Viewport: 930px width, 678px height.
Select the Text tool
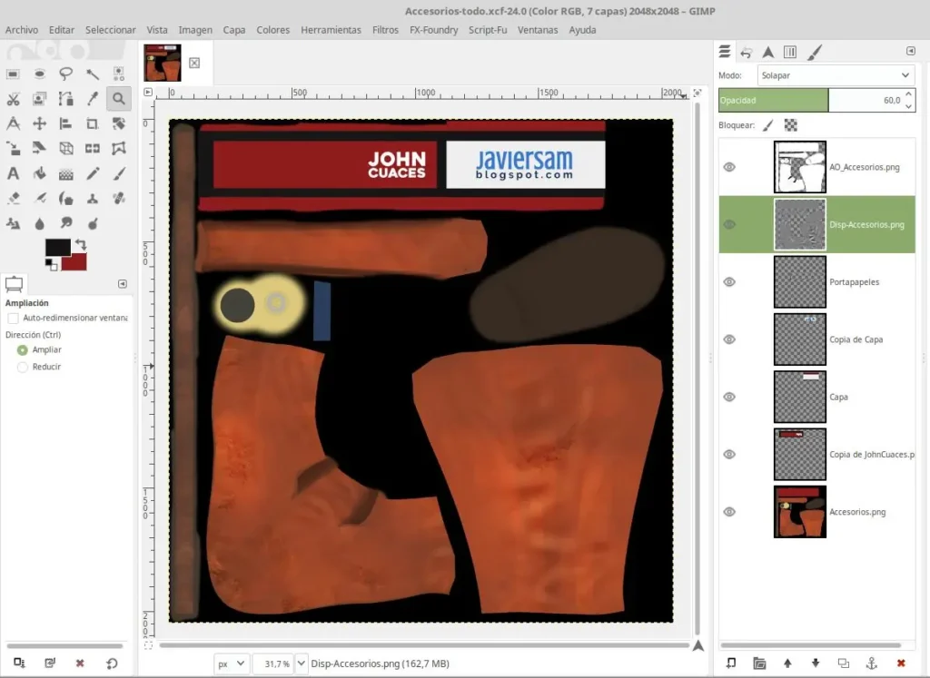pyautogui.click(x=13, y=173)
